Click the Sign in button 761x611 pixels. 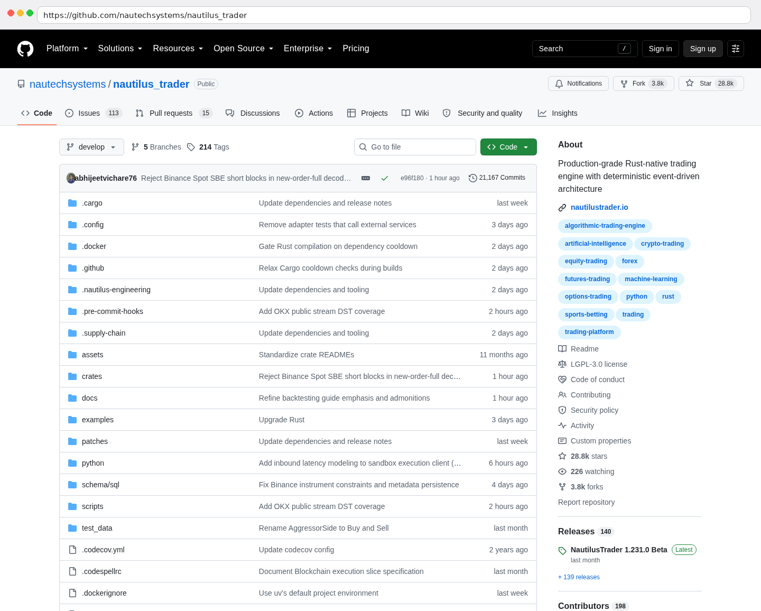660,49
